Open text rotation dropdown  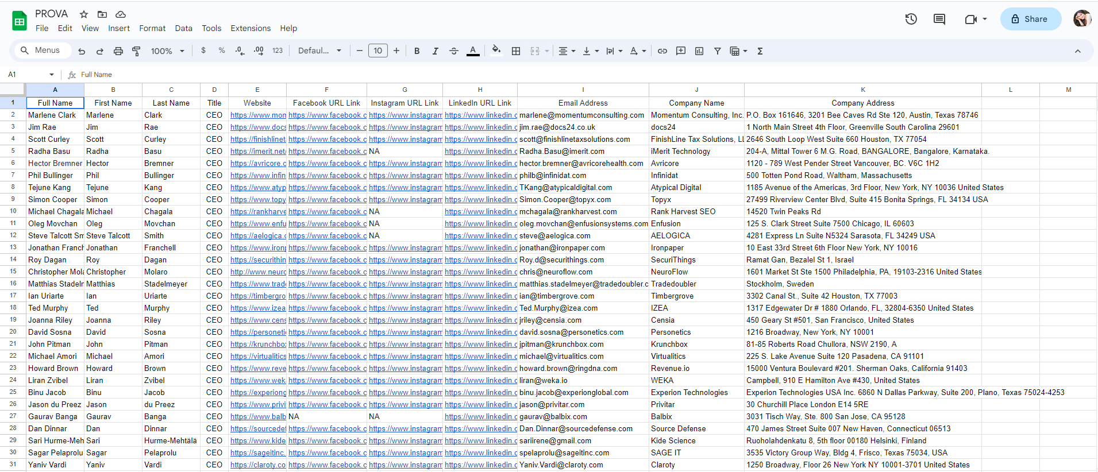click(638, 51)
